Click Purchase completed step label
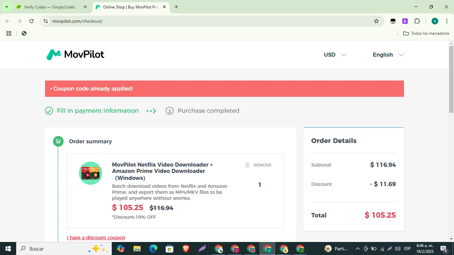The width and height of the screenshot is (454, 255). point(208,111)
